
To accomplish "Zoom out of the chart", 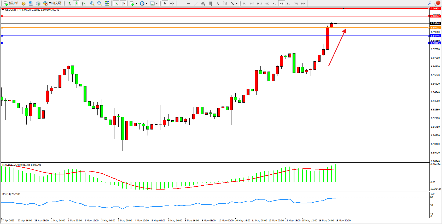I will (99, 3).
